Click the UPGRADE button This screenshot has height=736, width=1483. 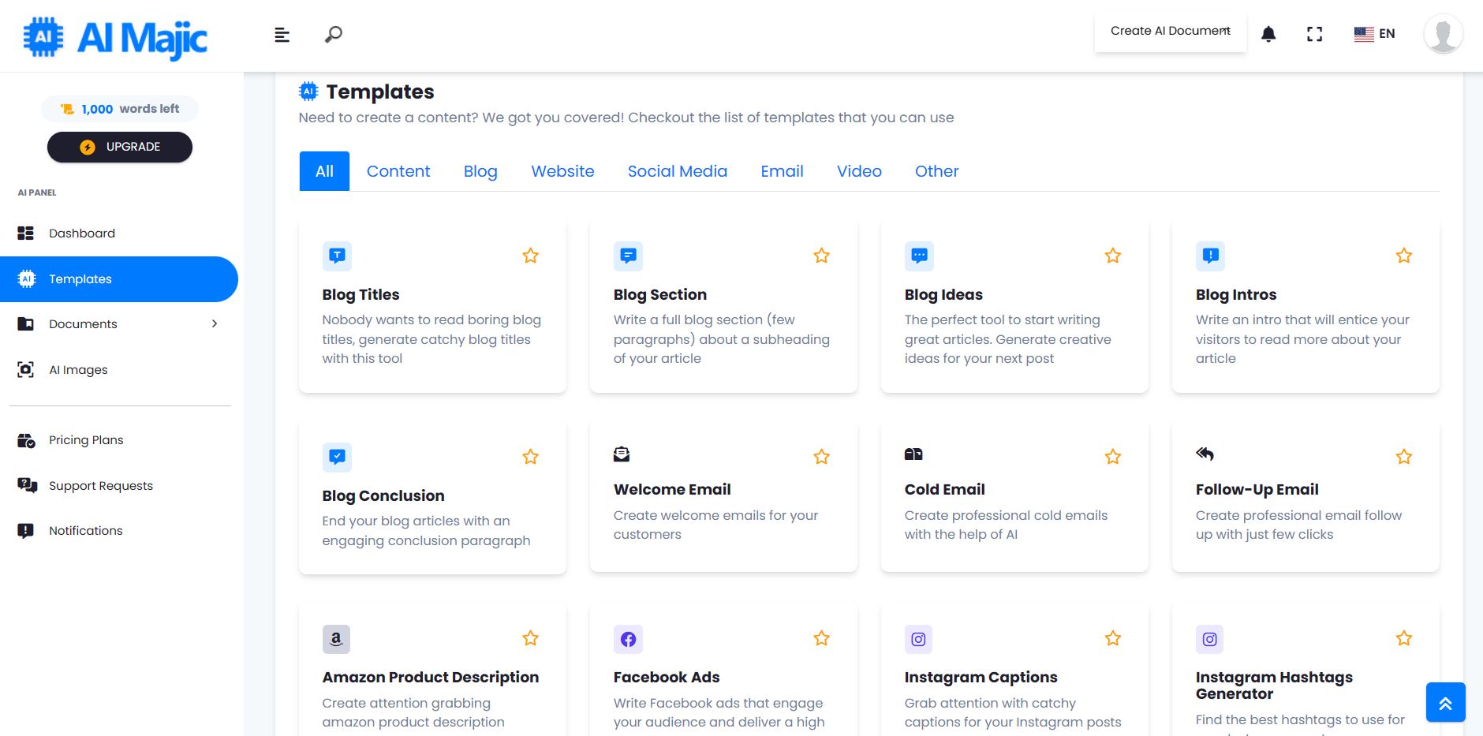coord(119,146)
